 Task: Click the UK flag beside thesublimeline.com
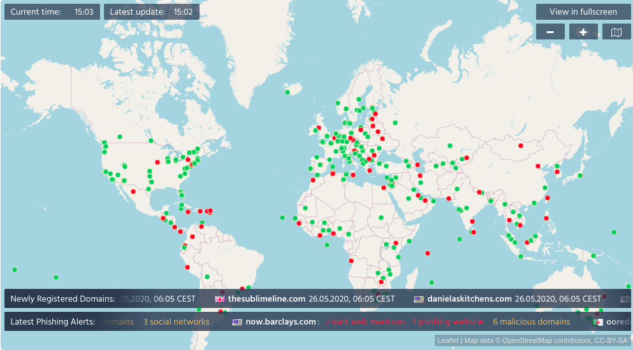click(220, 299)
